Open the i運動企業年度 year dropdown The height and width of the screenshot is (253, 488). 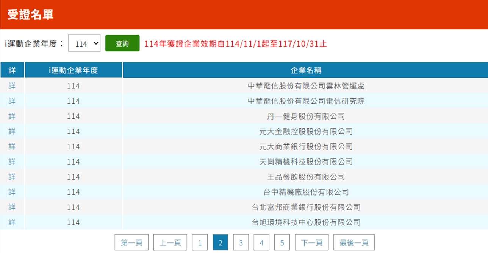[84, 43]
